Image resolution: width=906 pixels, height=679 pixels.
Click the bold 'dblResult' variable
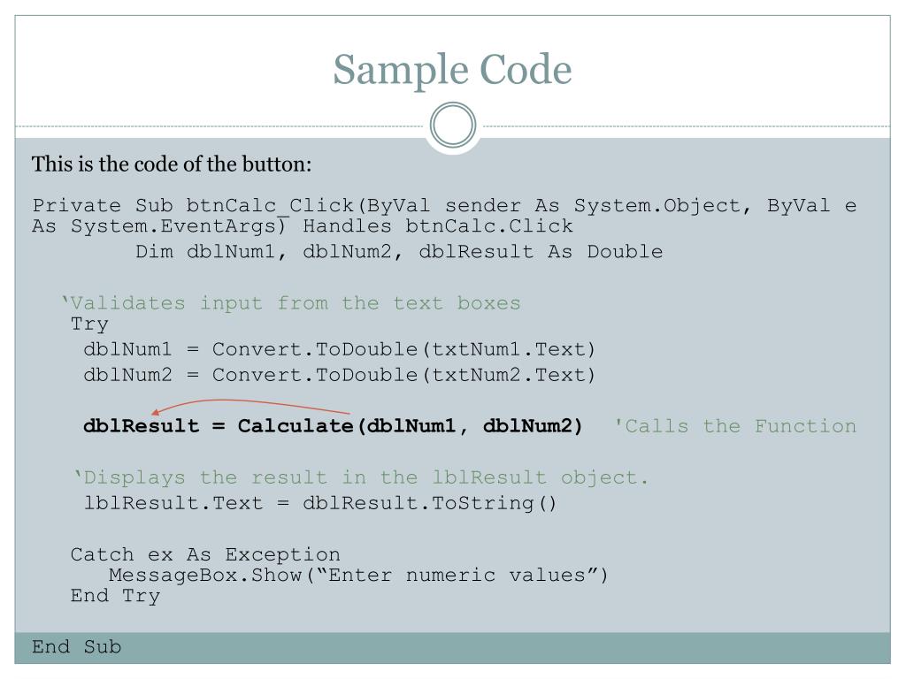[141, 426]
